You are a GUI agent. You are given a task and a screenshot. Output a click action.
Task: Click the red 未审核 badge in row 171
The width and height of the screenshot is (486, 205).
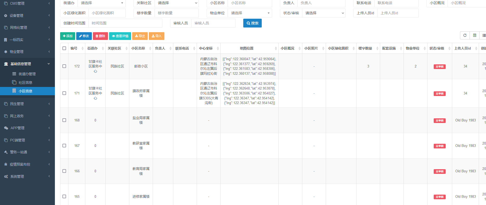pyautogui.click(x=439, y=94)
